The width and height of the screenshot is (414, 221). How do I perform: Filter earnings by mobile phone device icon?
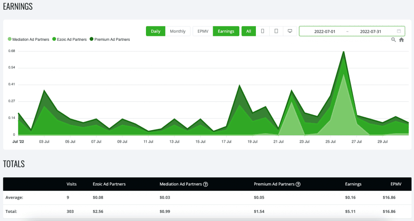click(262, 31)
